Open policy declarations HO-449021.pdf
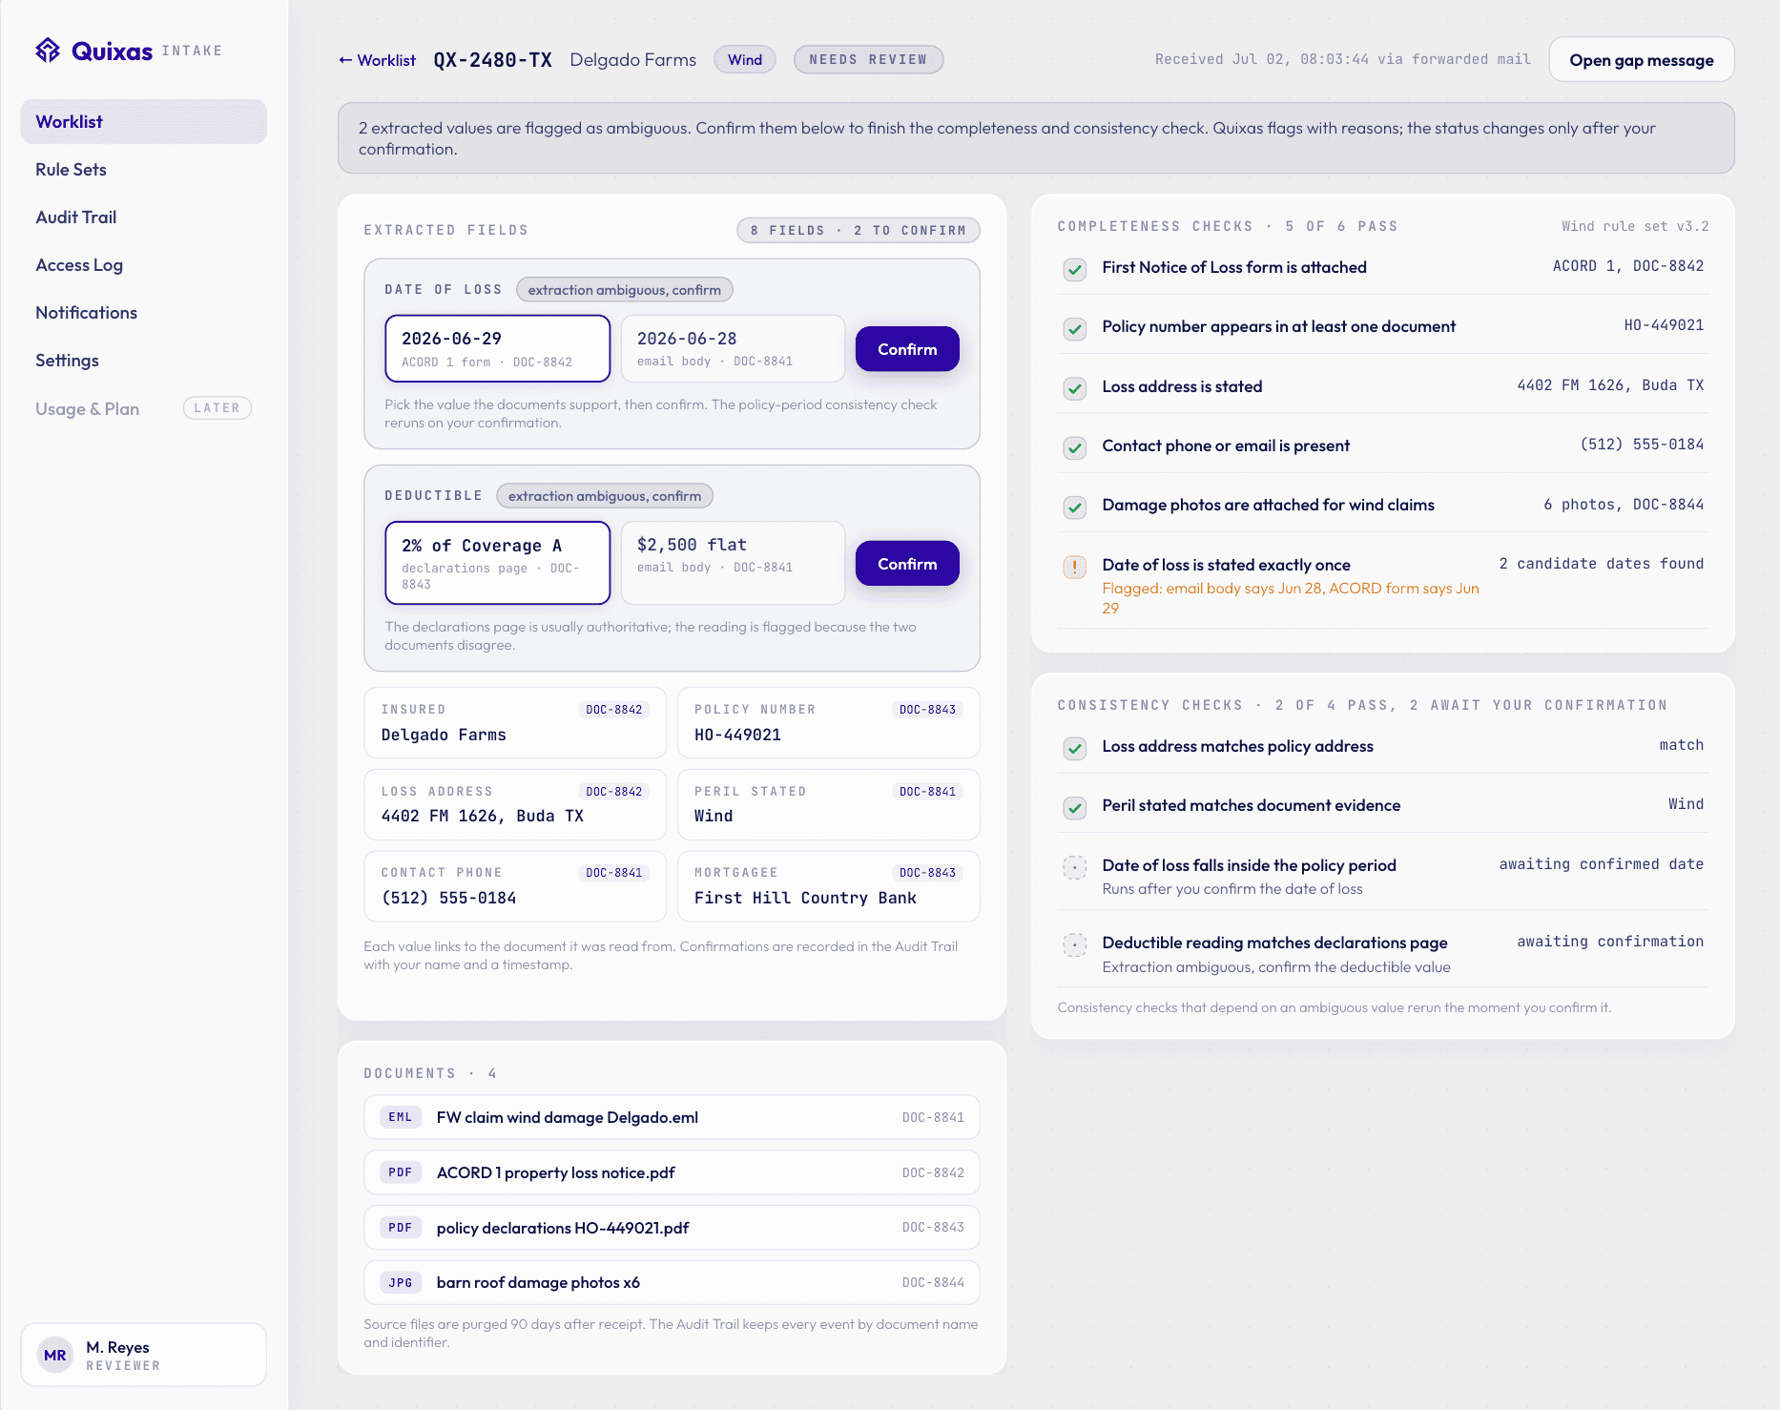 672,1228
